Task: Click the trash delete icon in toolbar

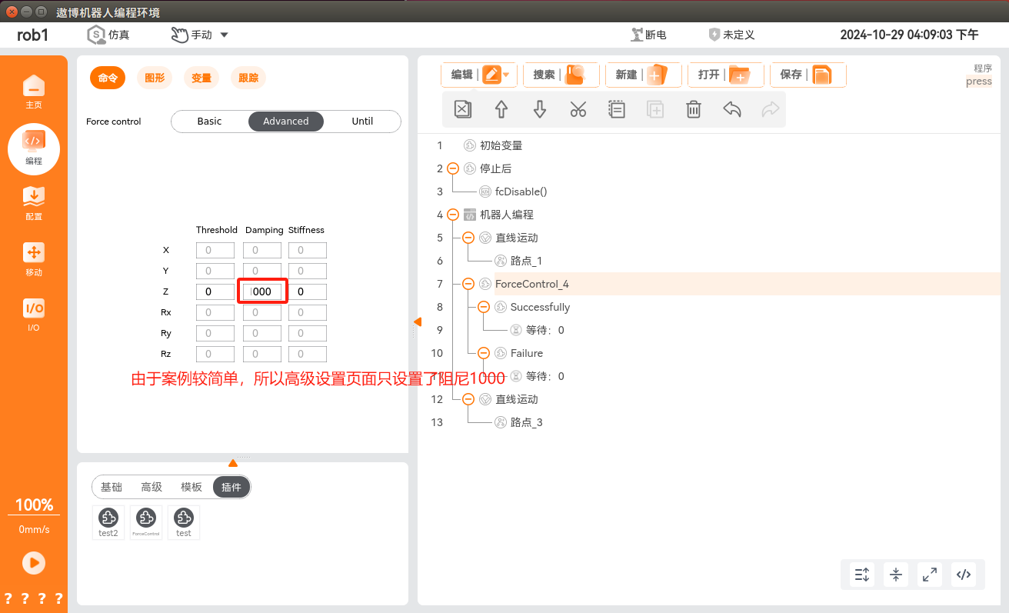Action: (x=693, y=109)
